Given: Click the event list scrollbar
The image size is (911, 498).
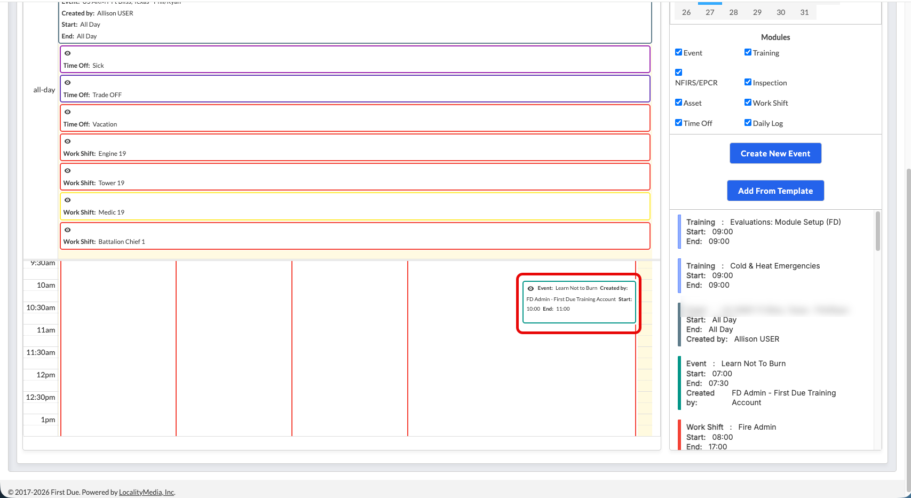Looking at the screenshot, I should click(878, 231).
